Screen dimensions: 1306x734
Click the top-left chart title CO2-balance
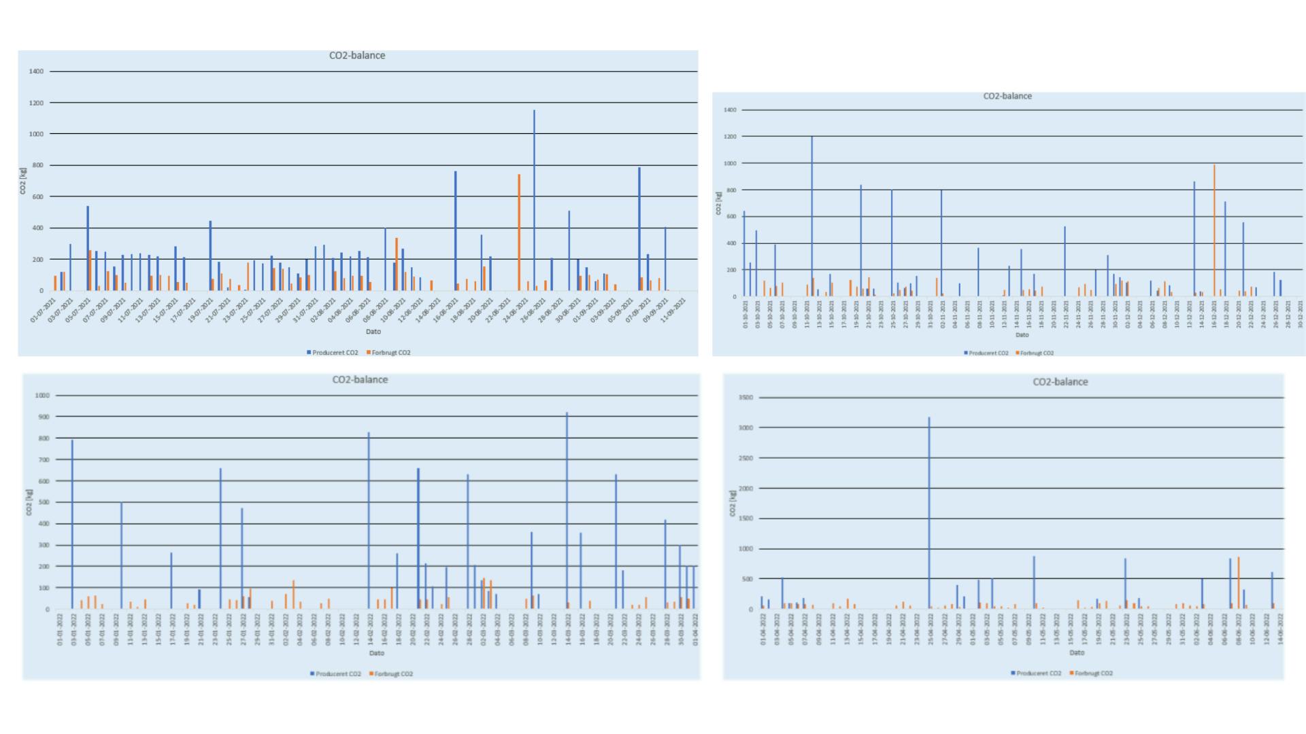(x=357, y=56)
